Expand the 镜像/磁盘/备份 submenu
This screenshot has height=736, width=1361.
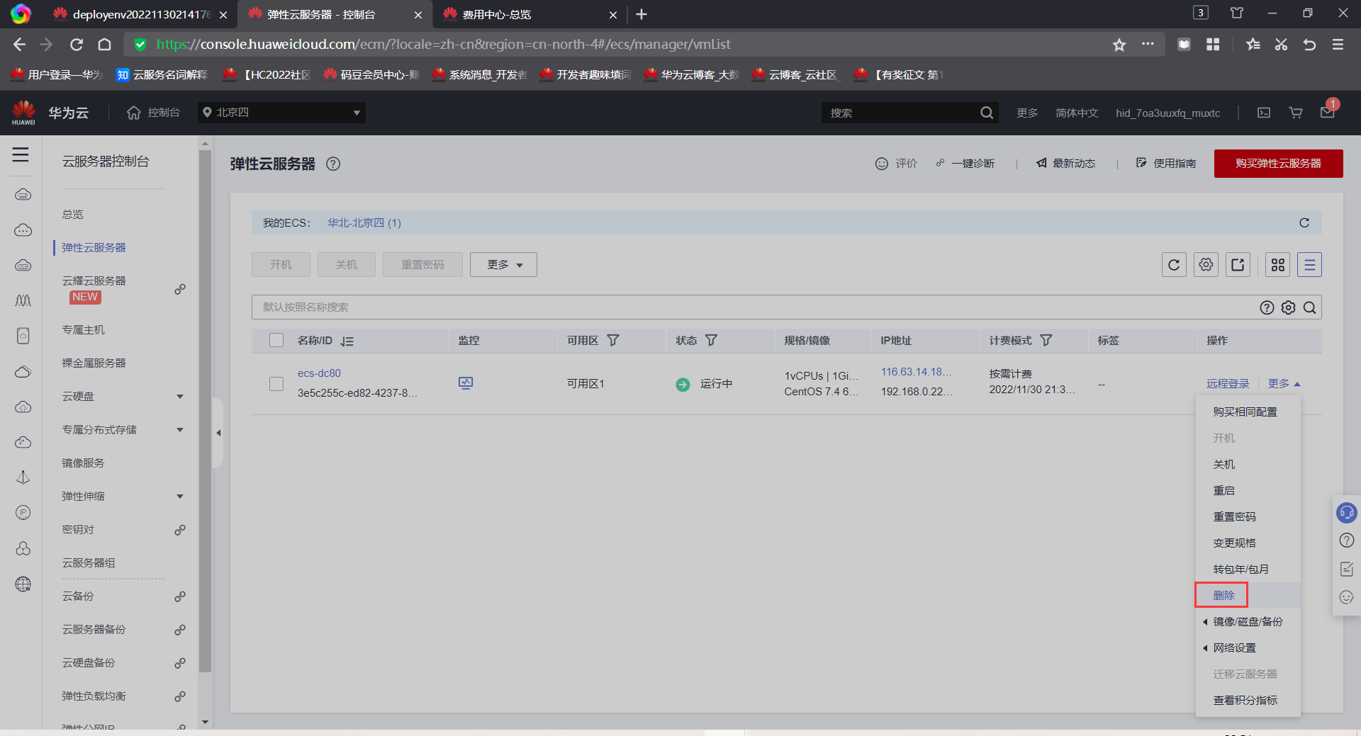1248,622
